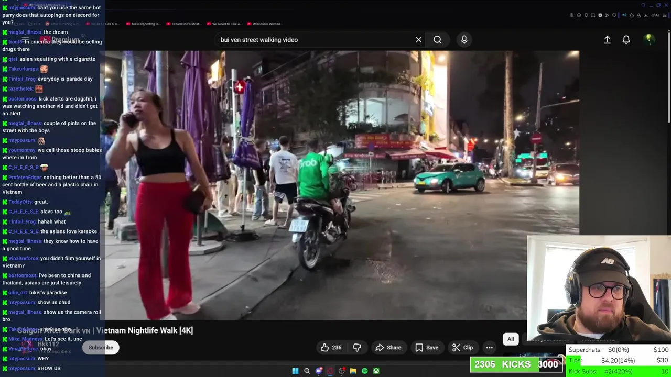Open the three-dot more actions menu
This screenshot has height=377, width=671.
[x=489, y=348]
